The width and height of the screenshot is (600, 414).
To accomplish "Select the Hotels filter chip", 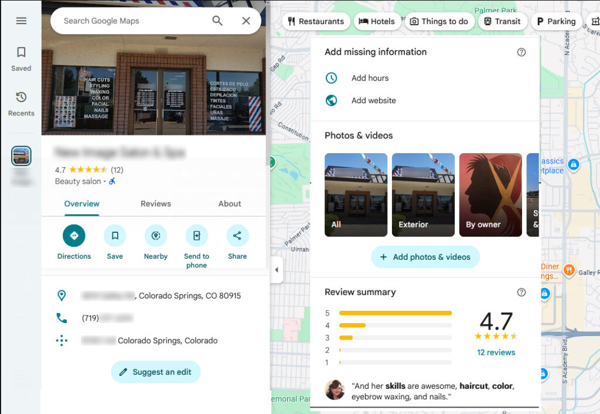I will [x=377, y=22].
